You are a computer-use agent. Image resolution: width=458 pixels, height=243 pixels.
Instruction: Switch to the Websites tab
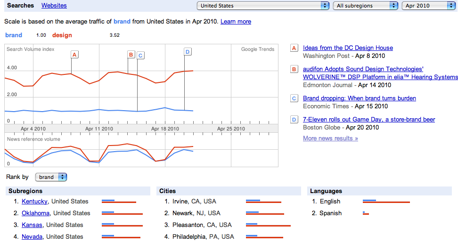pos(54,6)
